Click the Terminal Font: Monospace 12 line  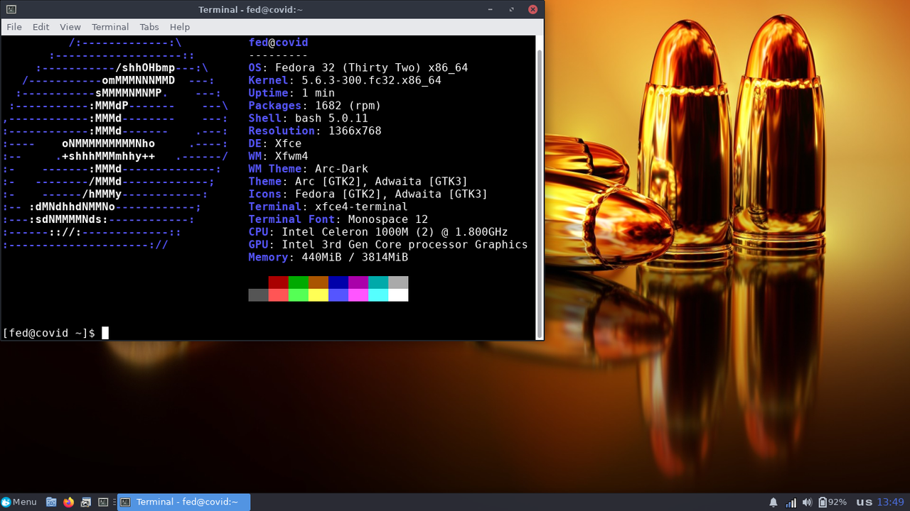(338, 219)
